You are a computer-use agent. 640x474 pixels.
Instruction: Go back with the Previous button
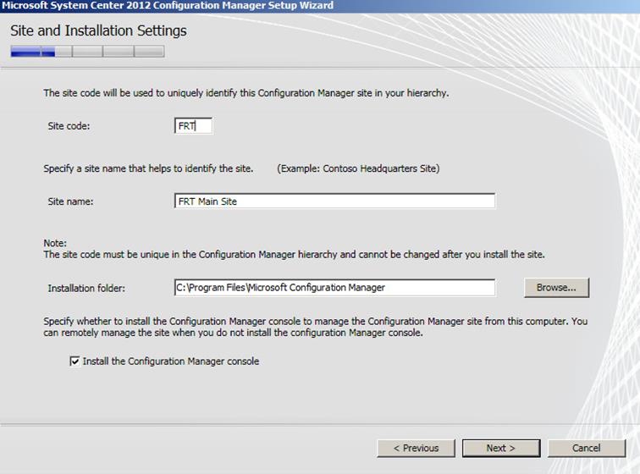[416, 448]
